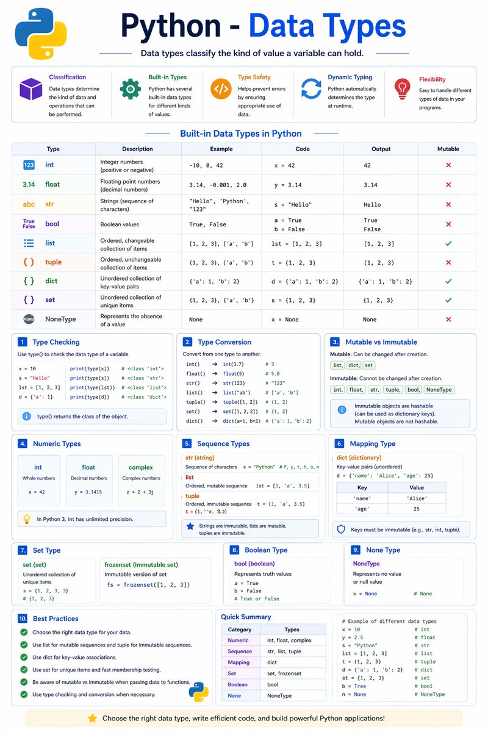Screen dimensions: 488x732
Task: Click the 'int' Whole numbers card in Numeric Types
Action: click(x=39, y=480)
